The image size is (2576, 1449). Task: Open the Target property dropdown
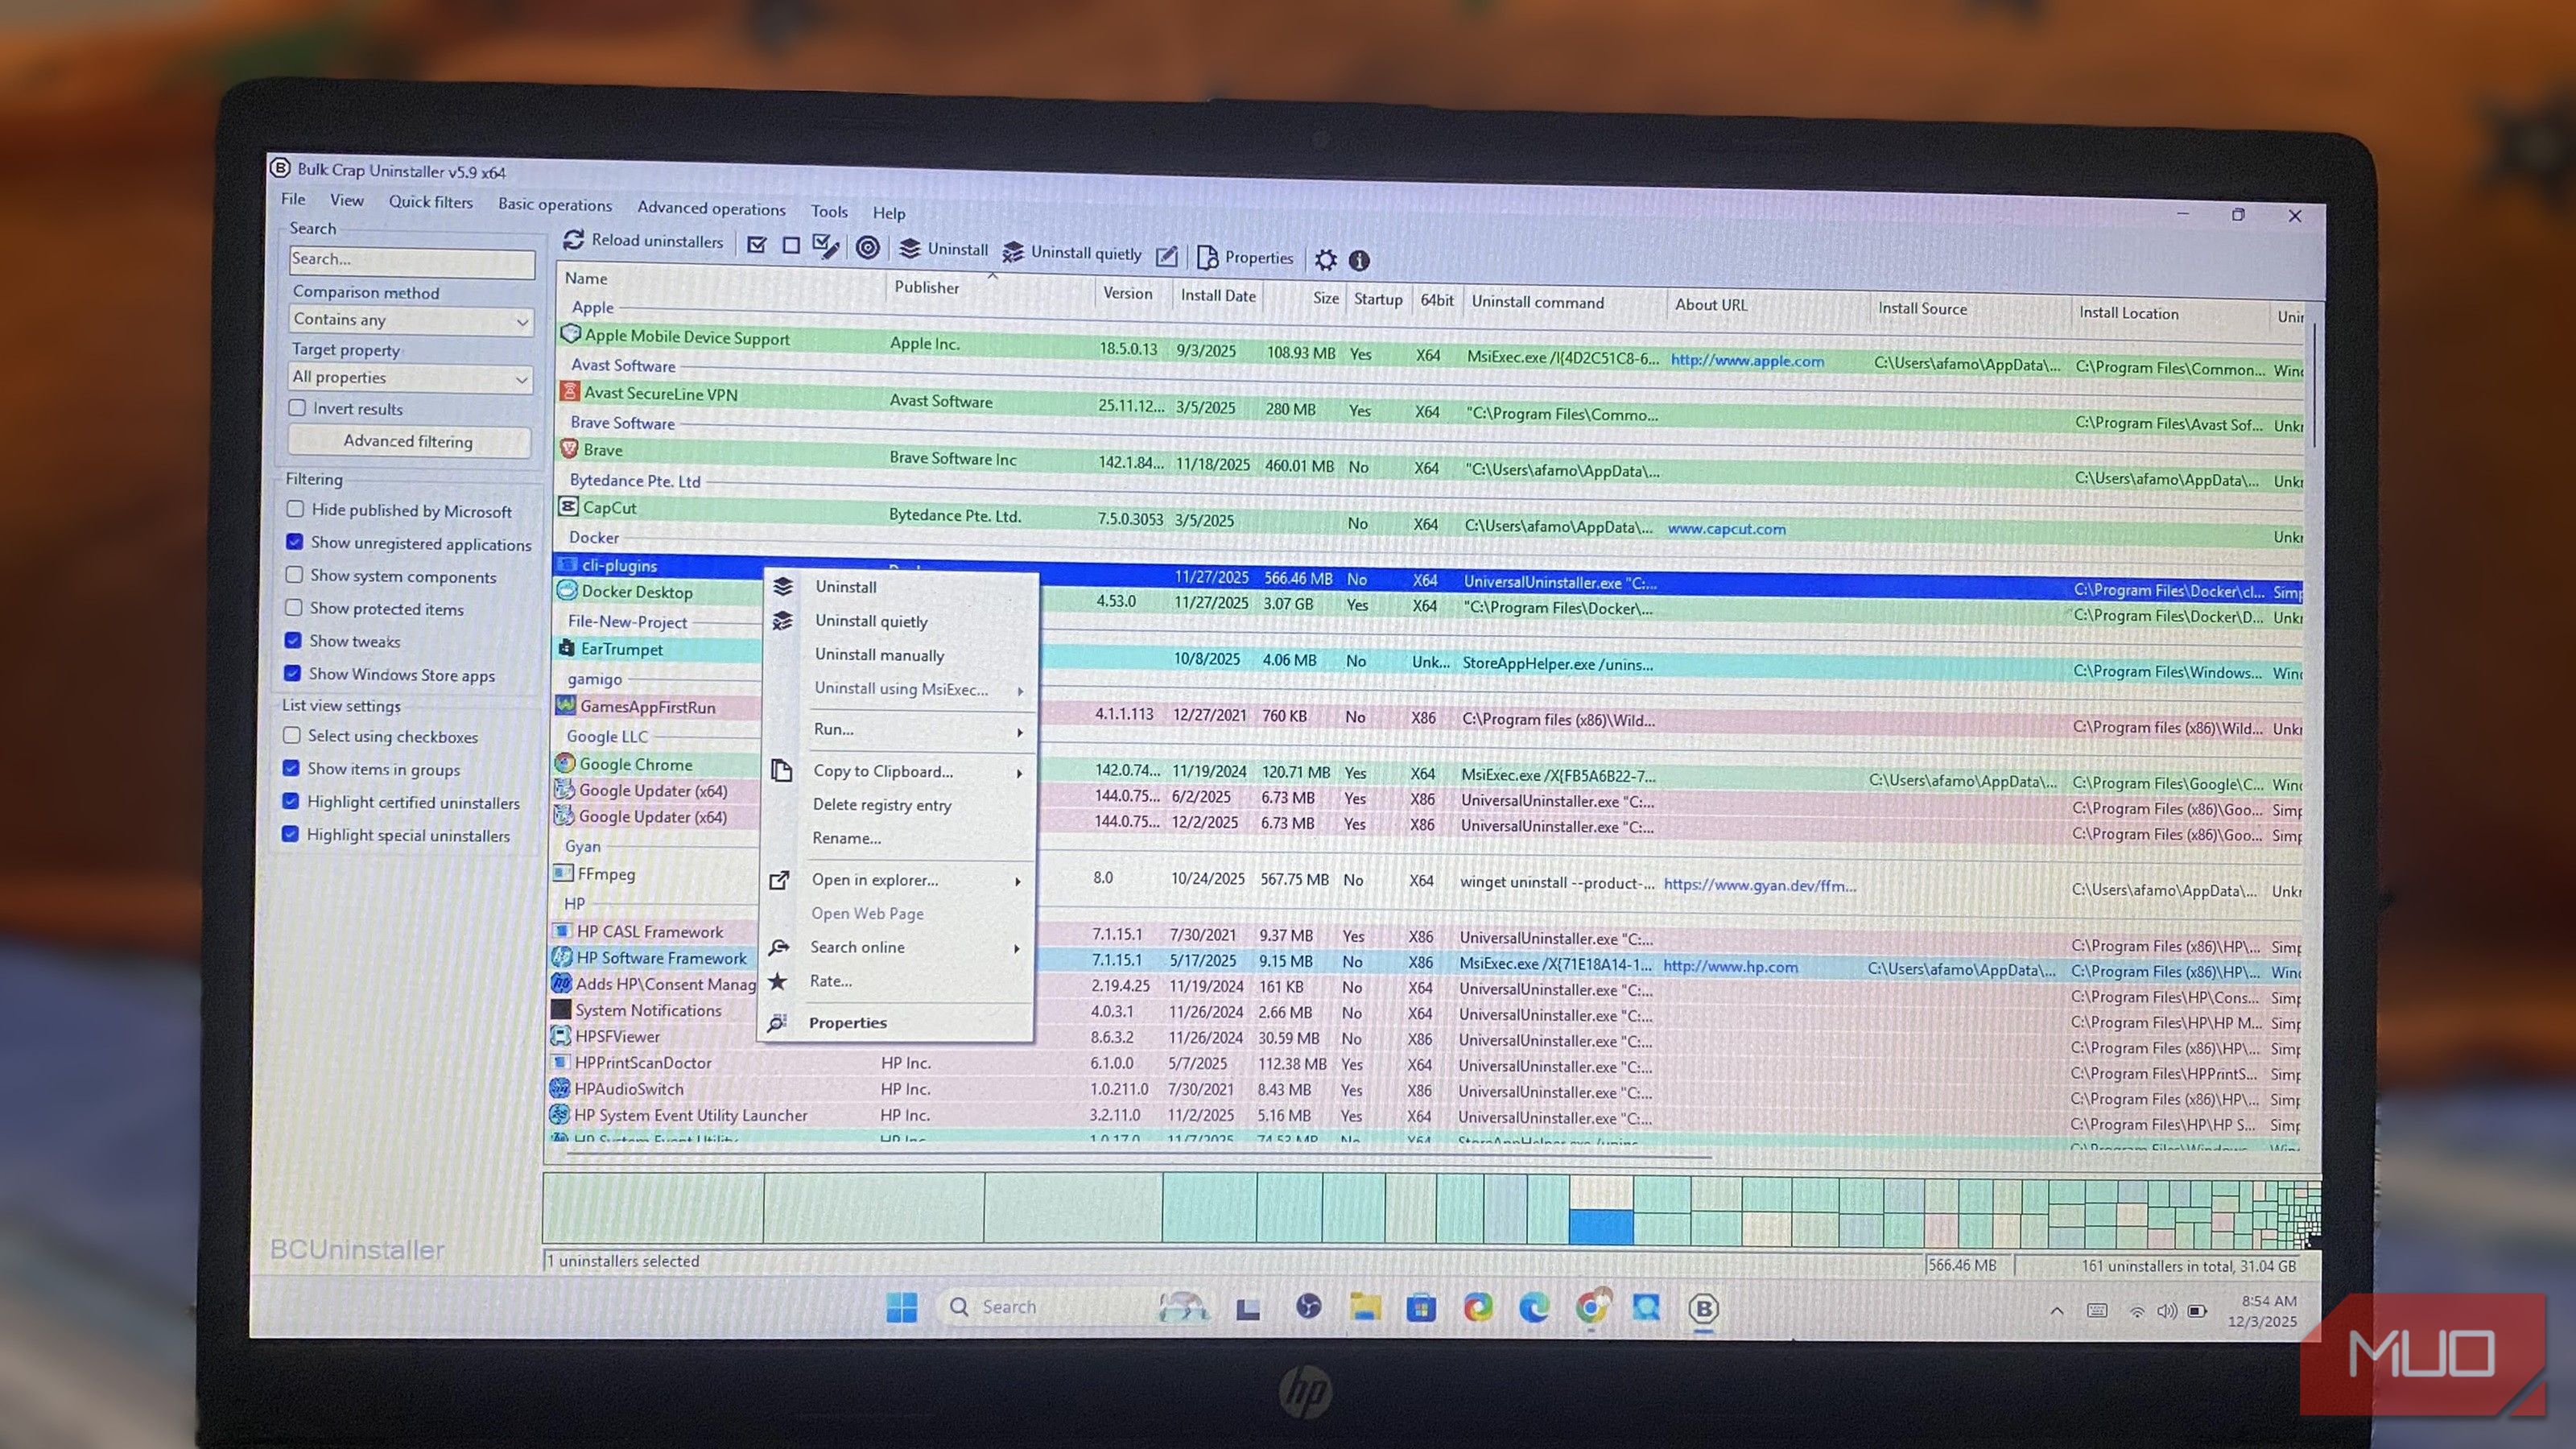point(410,378)
